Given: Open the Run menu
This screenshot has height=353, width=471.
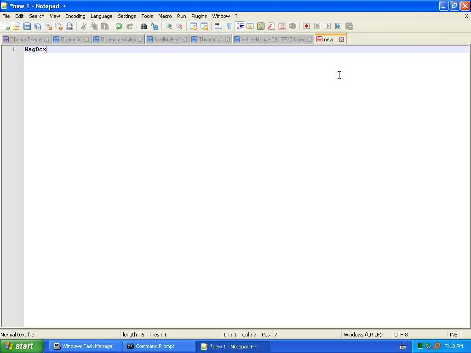Looking at the screenshot, I should pyautogui.click(x=181, y=16).
